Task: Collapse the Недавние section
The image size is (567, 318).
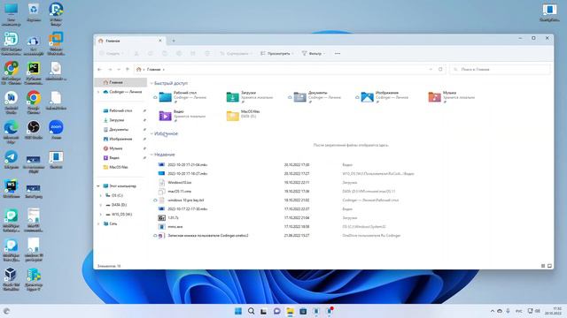Action: coord(151,155)
